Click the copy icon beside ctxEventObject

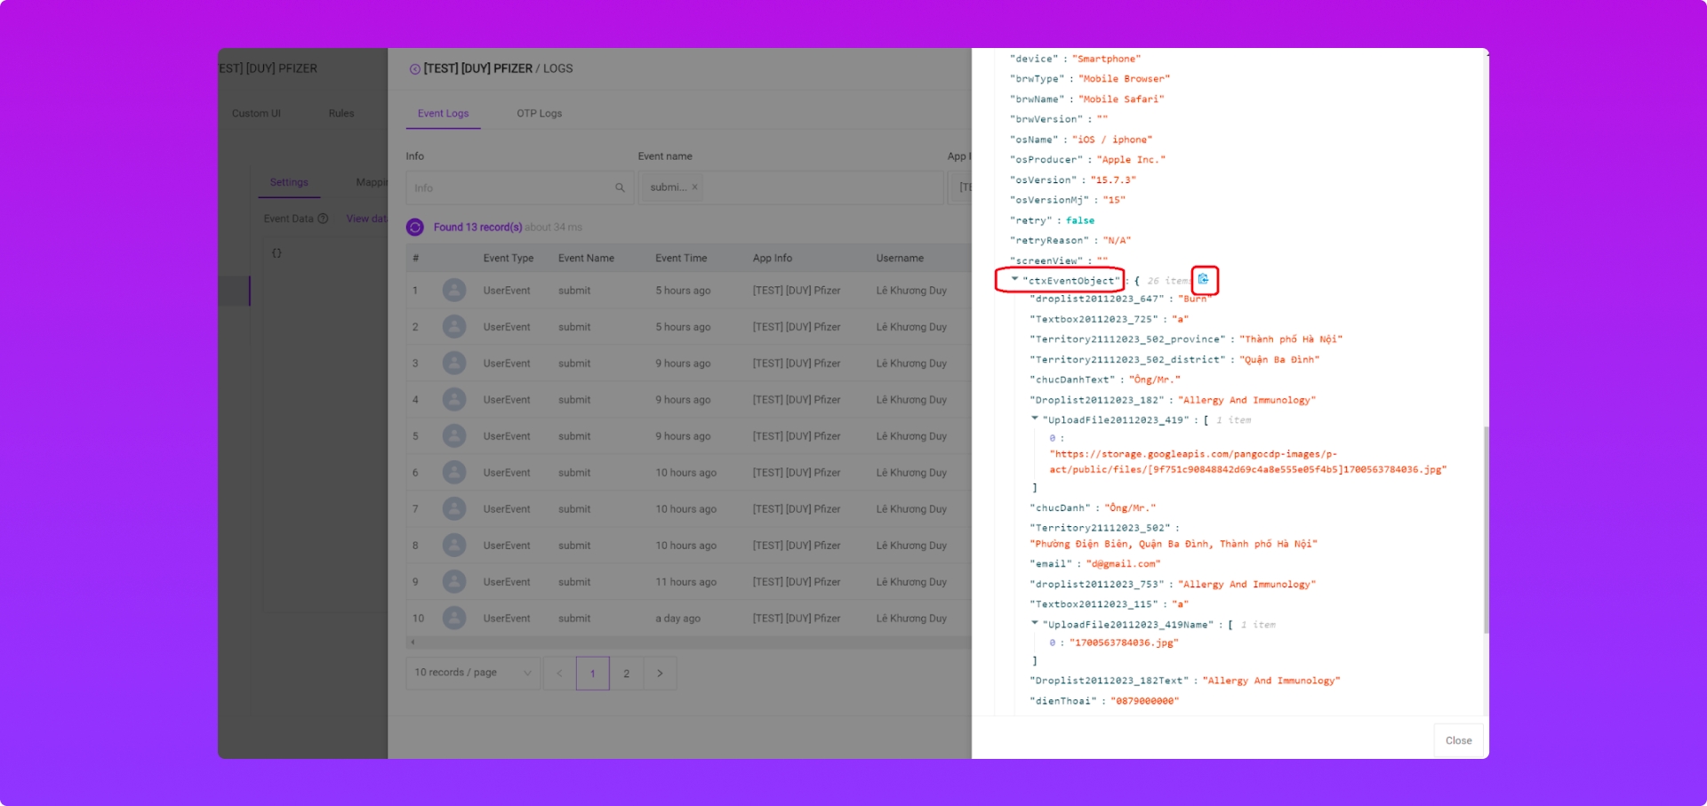point(1204,280)
